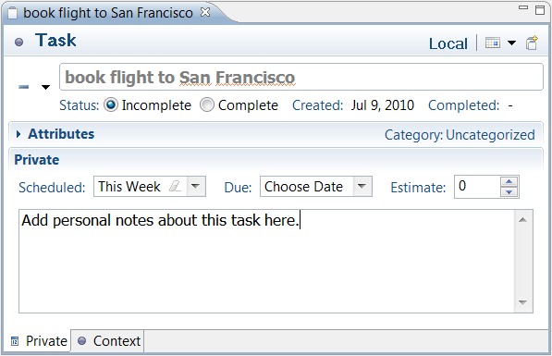
Task: Open the schedule dropdown arrow beside the calendar icon
Action: 511,43
